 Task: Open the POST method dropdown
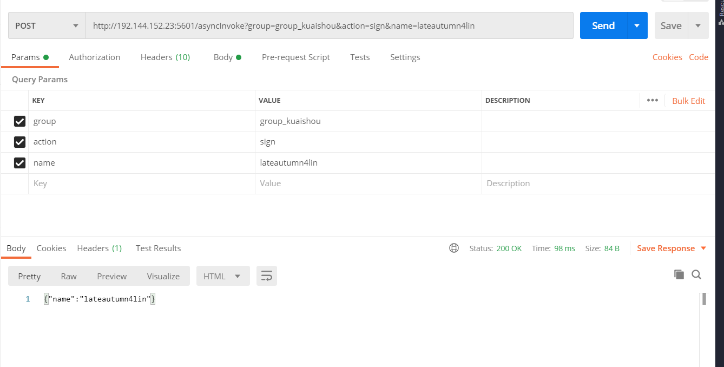click(47, 25)
